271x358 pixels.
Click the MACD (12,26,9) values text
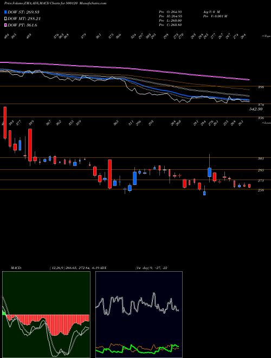(75, 268)
